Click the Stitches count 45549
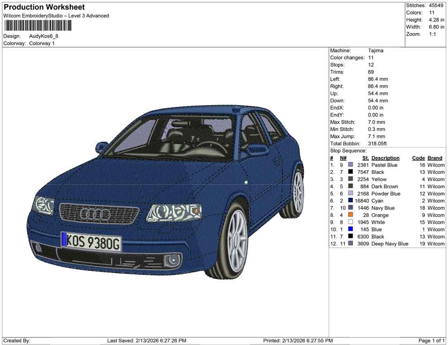The height and width of the screenshot is (345, 448). pyautogui.click(x=436, y=5)
